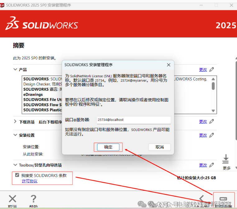Click the back arrow icon at bottom
237x209 pixels.
click(x=202, y=198)
